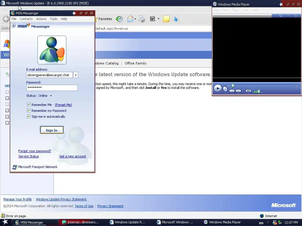The width and height of the screenshot is (302, 226).
Task: Open the Mail icon dropdown arrow
Action: pyautogui.click(x=135, y=19)
